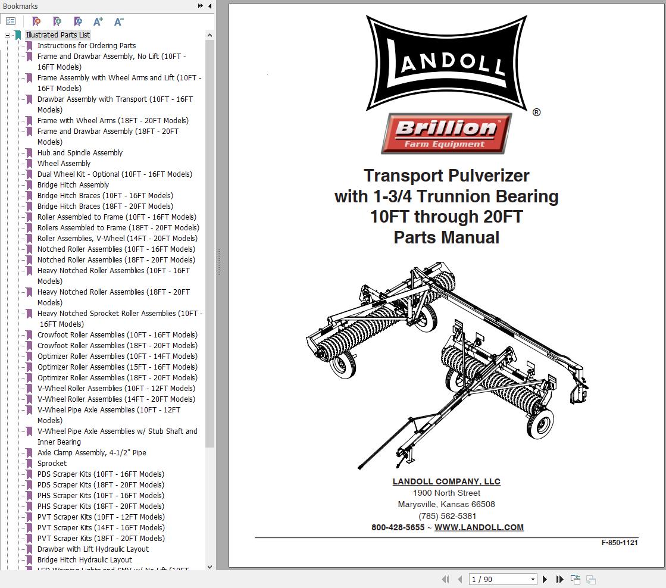Go to next view with the icon

click(x=590, y=578)
